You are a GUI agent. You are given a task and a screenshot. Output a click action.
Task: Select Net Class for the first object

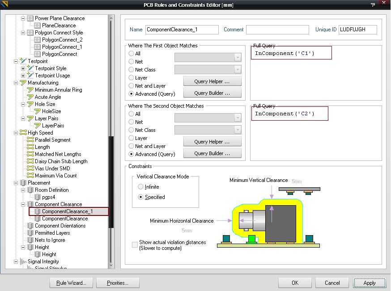(131, 70)
